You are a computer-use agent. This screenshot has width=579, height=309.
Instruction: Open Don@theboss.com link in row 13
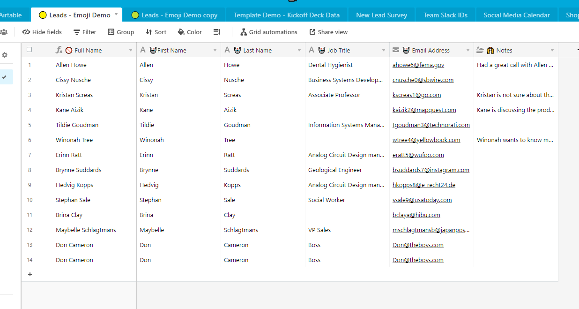(x=418, y=245)
